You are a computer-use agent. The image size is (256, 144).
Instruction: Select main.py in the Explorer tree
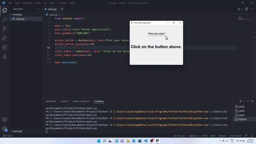26,19
